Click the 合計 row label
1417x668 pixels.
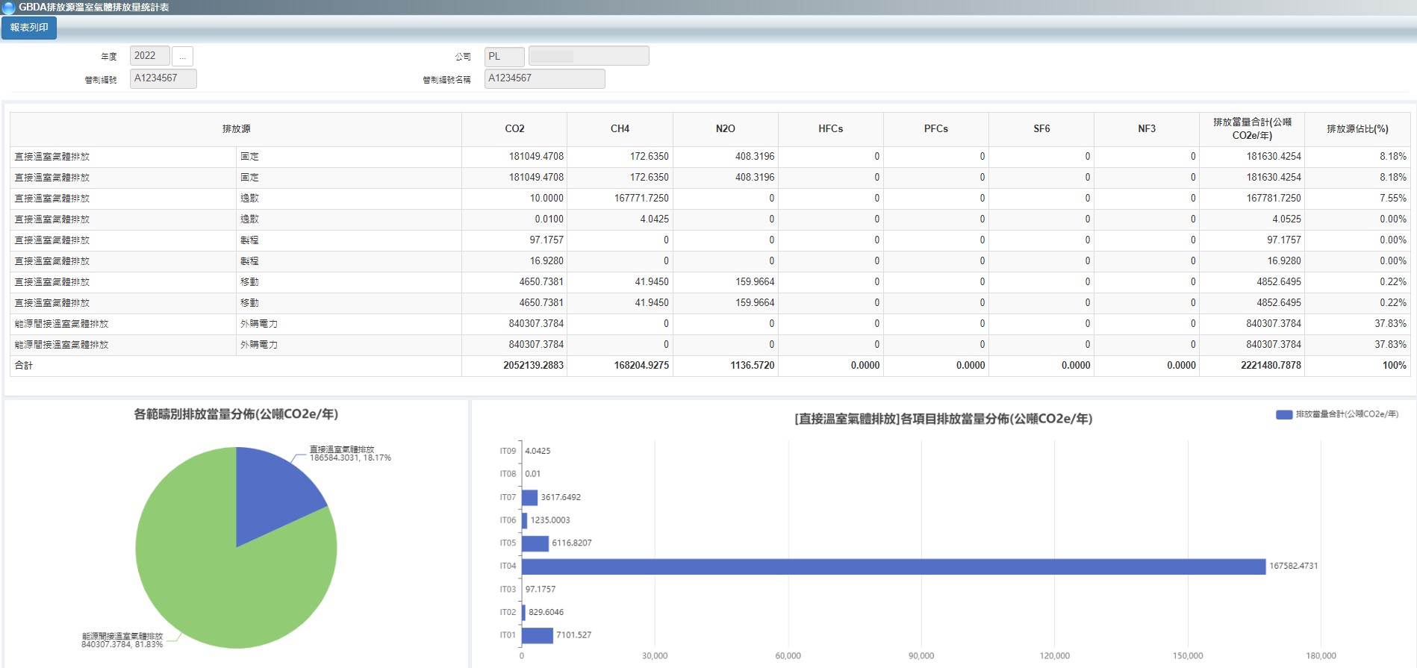click(x=24, y=366)
